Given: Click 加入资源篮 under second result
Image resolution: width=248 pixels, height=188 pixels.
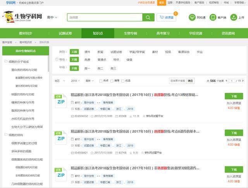Looking at the screenshot, I should 234,140.
